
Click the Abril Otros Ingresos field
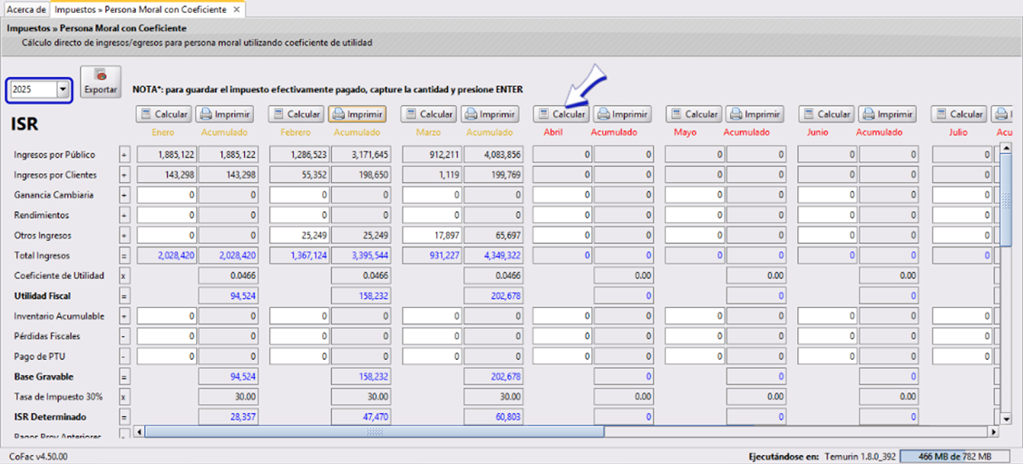561,236
